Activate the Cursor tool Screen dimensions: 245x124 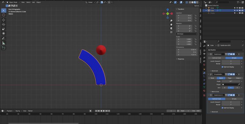pos(4,15)
